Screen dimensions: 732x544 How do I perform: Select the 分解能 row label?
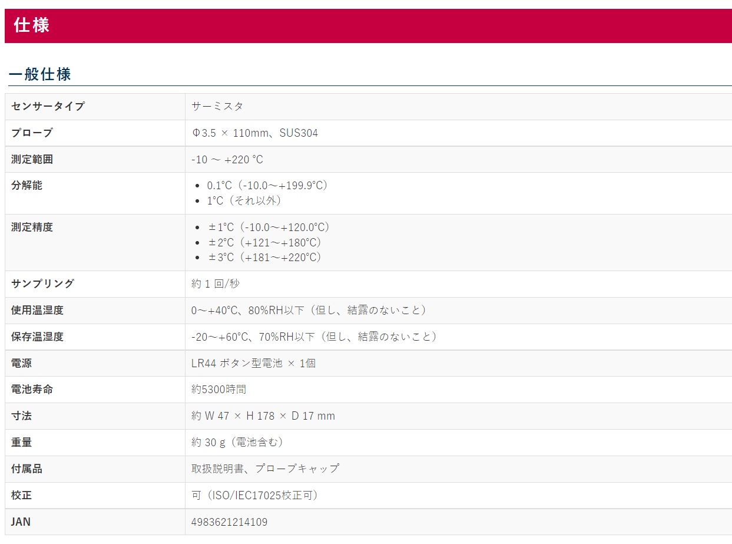pyautogui.click(x=27, y=186)
